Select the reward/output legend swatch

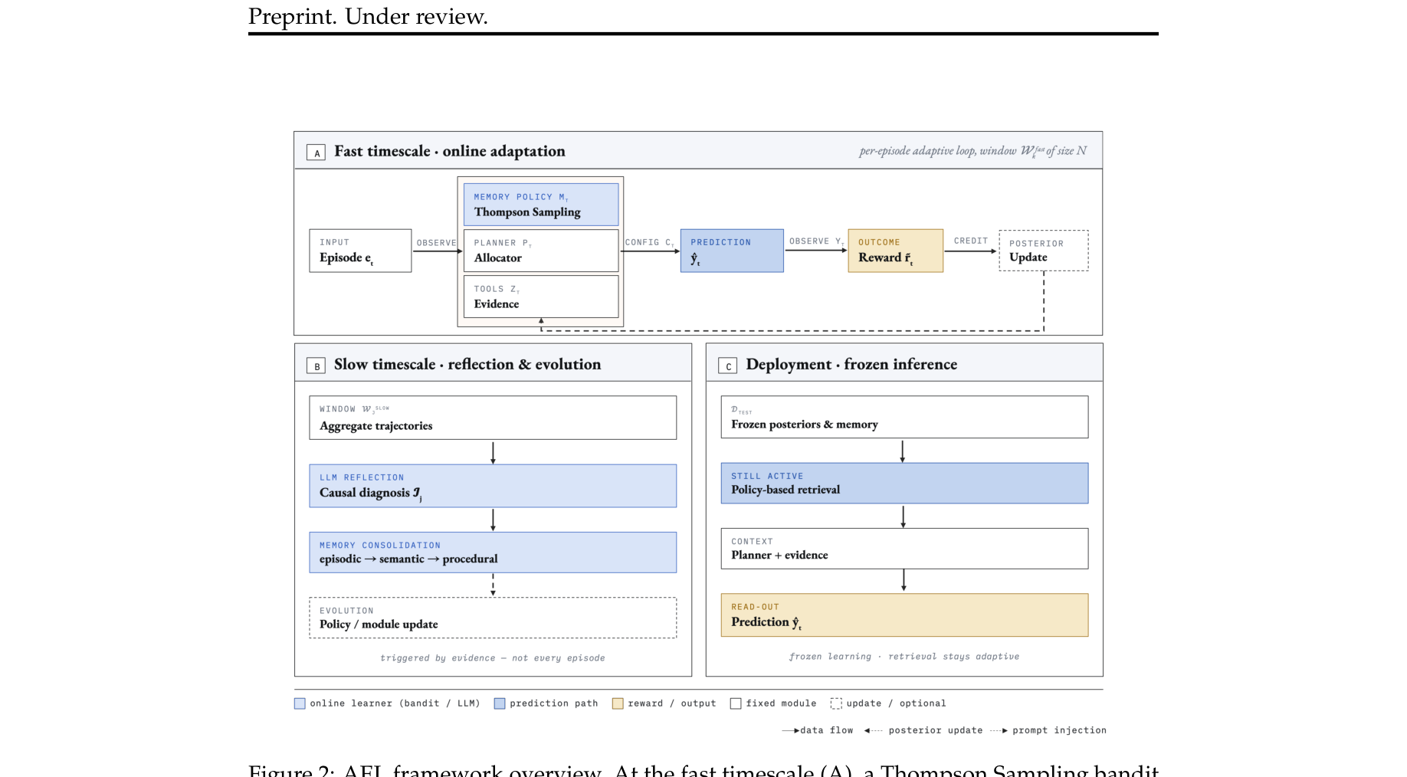pos(618,703)
